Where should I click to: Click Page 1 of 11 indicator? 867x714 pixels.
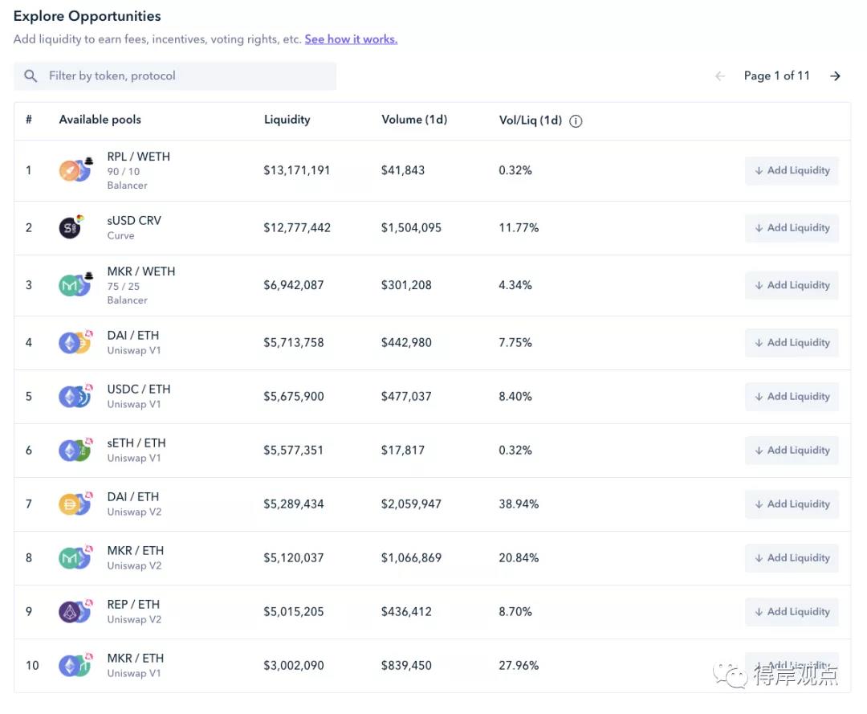click(x=776, y=75)
